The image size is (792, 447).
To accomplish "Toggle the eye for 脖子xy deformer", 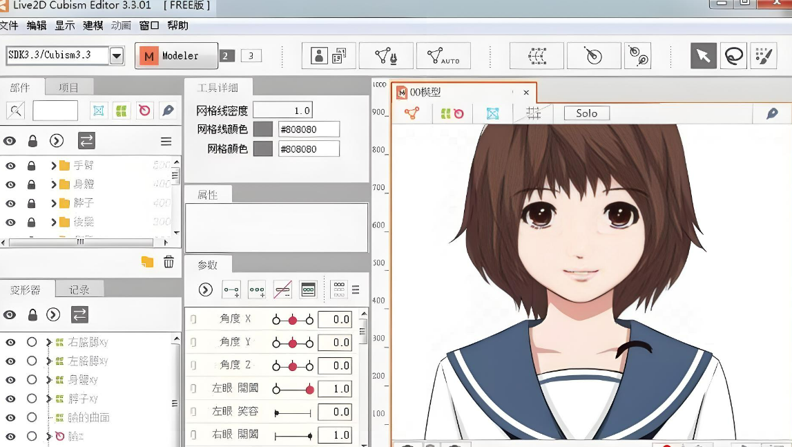I will [10, 399].
